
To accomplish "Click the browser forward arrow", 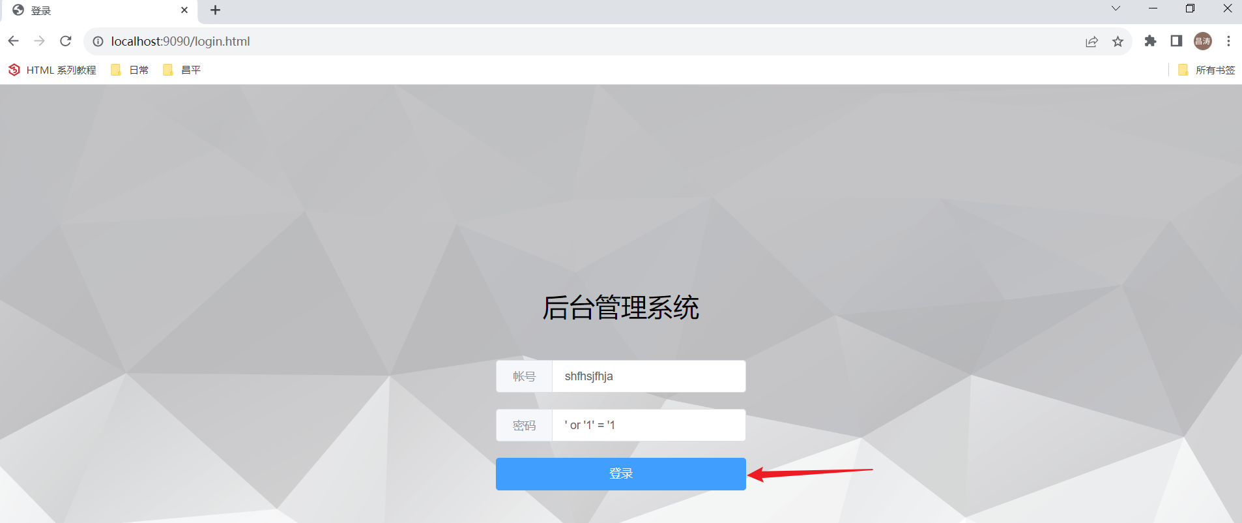I will click(39, 41).
